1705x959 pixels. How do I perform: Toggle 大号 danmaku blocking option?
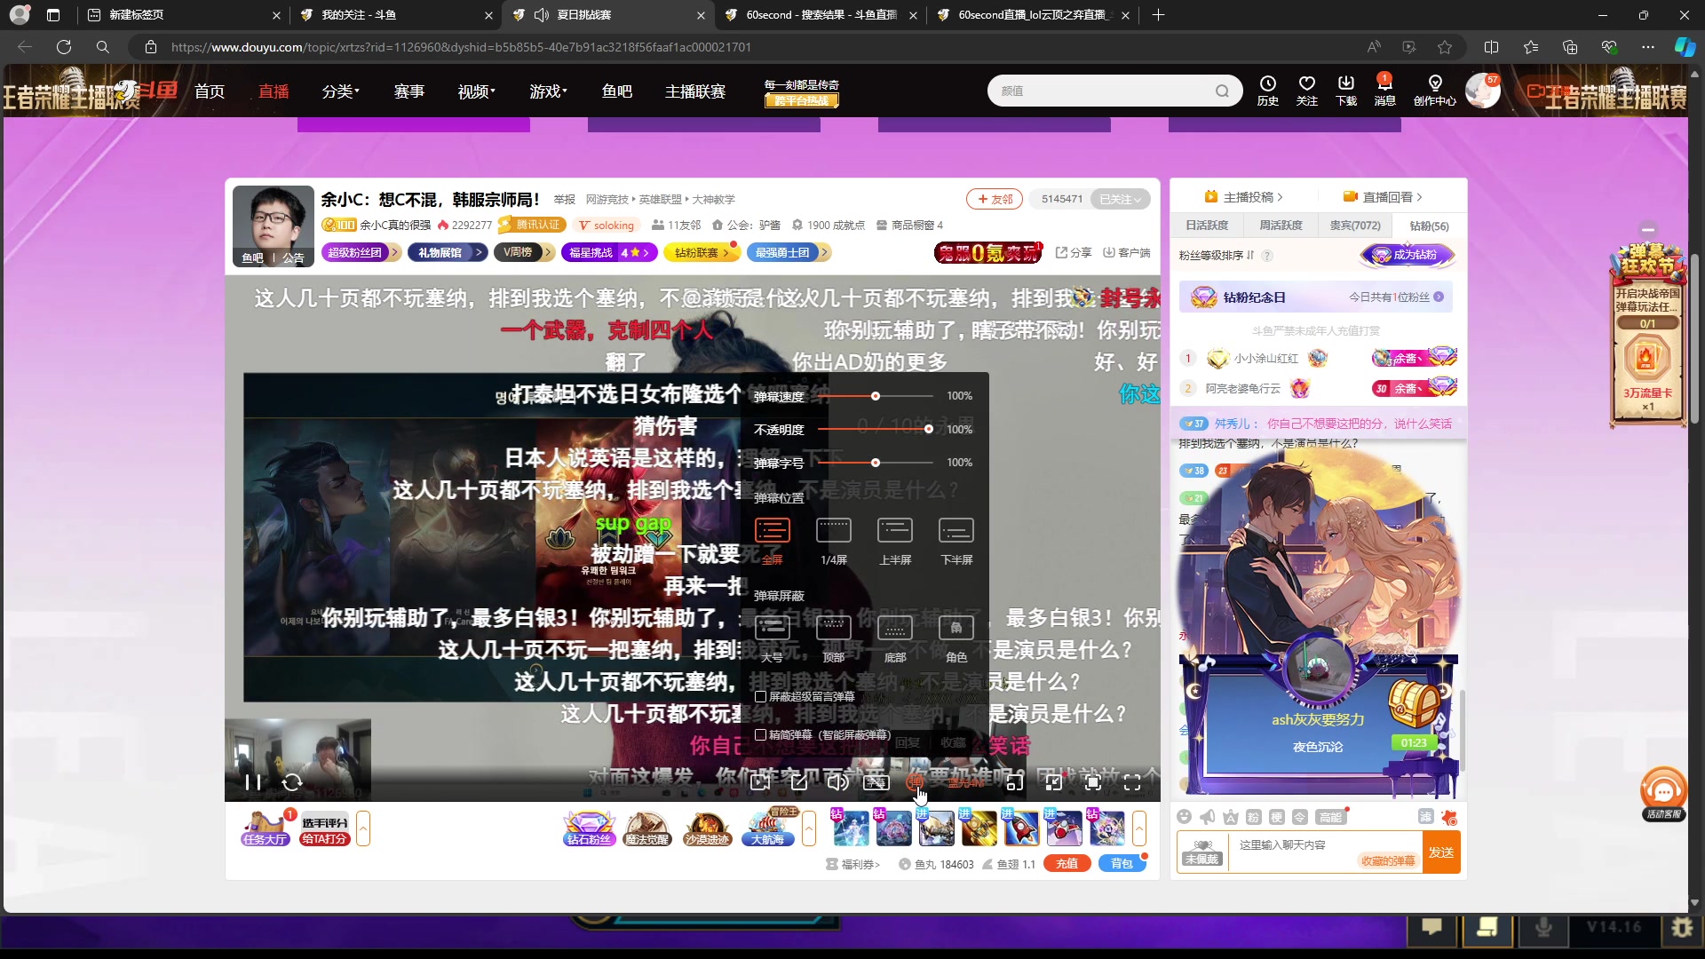point(773,638)
